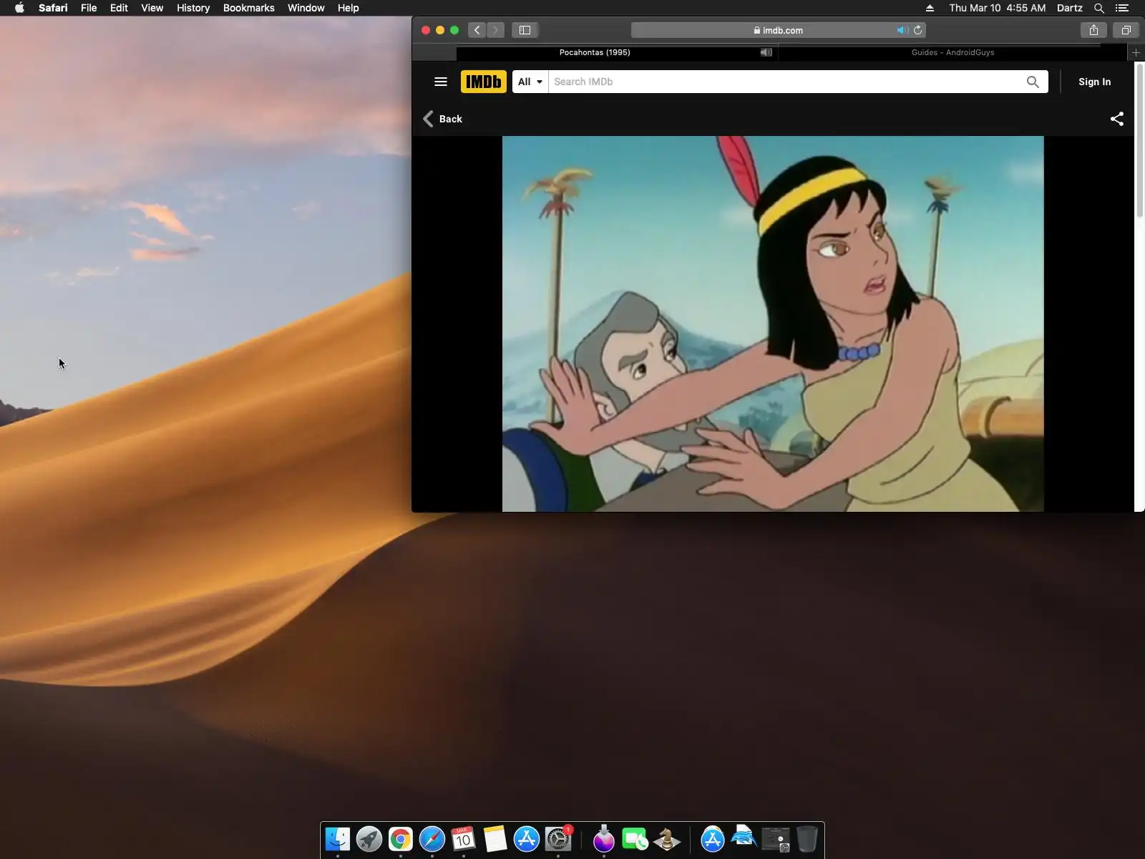Open the File menu
This screenshot has width=1145, height=859.
click(89, 8)
